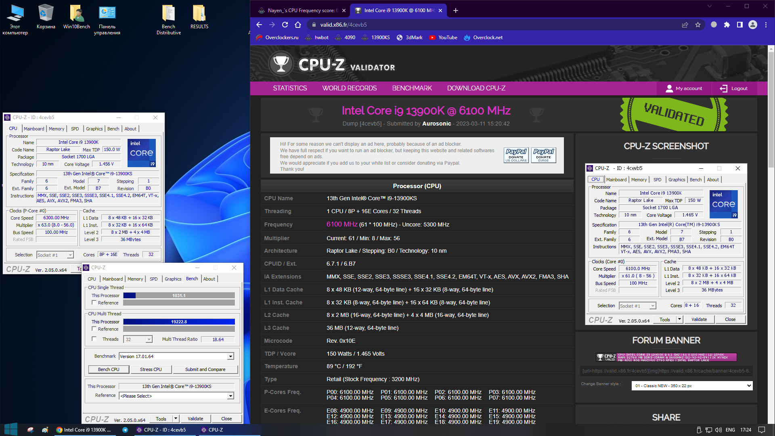Open the BENCHMARK menu on validator site
This screenshot has width=775, height=436.
point(412,88)
